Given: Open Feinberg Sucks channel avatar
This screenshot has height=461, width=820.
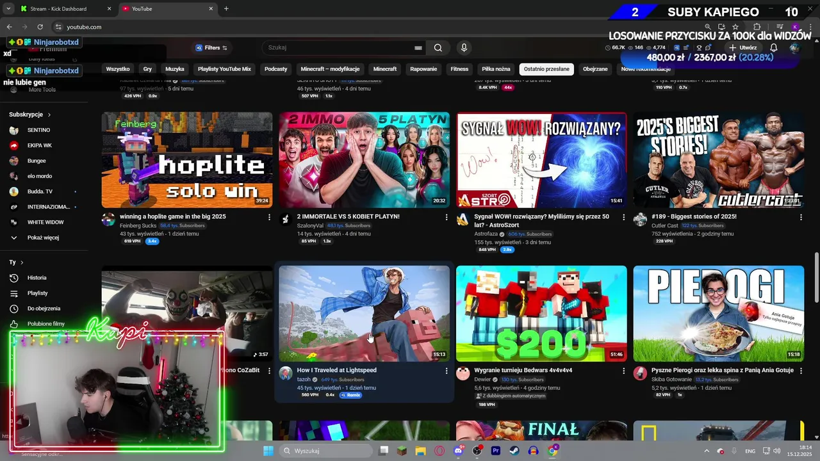Looking at the screenshot, I should click(108, 220).
